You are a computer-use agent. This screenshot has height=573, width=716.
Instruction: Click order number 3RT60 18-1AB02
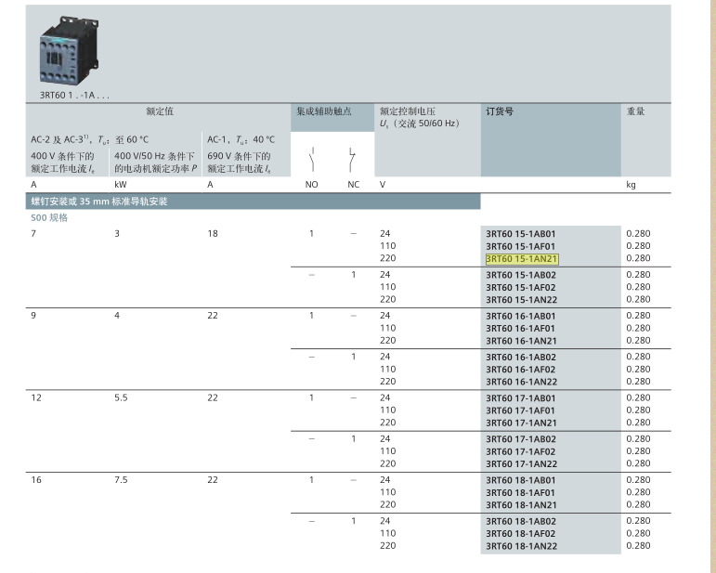tap(521, 521)
